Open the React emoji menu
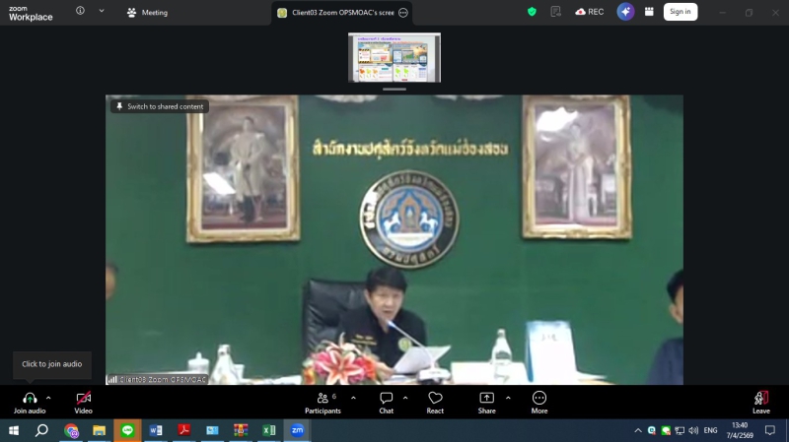The width and height of the screenshot is (789, 442). [x=435, y=398]
